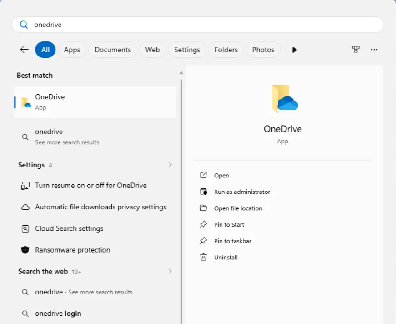Click the Open file location folder icon

[x=203, y=208]
